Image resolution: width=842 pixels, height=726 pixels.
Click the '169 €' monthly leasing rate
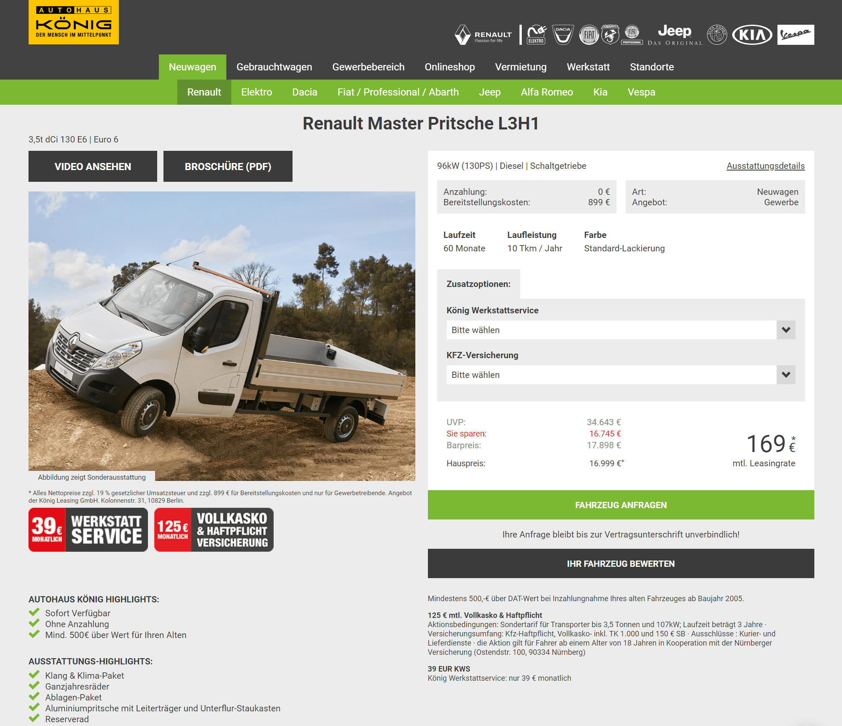pyautogui.click(x=770, y=444)
